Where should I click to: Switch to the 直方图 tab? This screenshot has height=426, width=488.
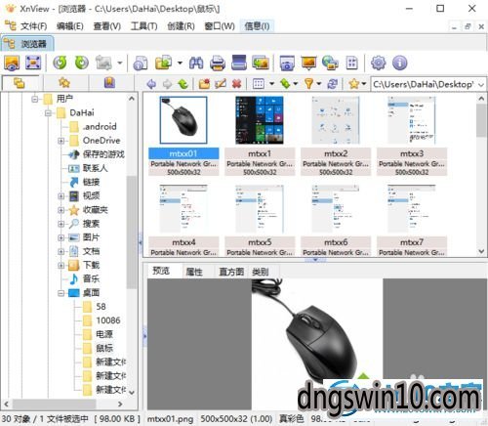pos(231,272)
